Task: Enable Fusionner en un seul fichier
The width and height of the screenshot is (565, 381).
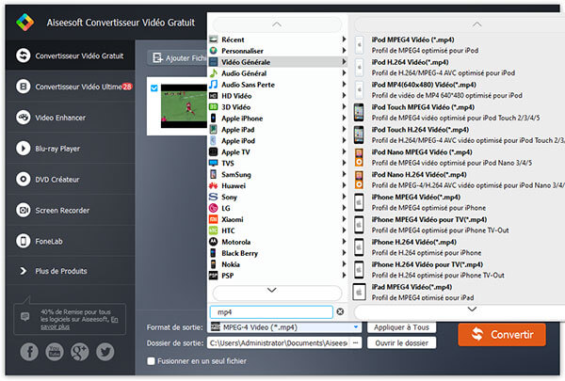Action: (x=152, y=360)
